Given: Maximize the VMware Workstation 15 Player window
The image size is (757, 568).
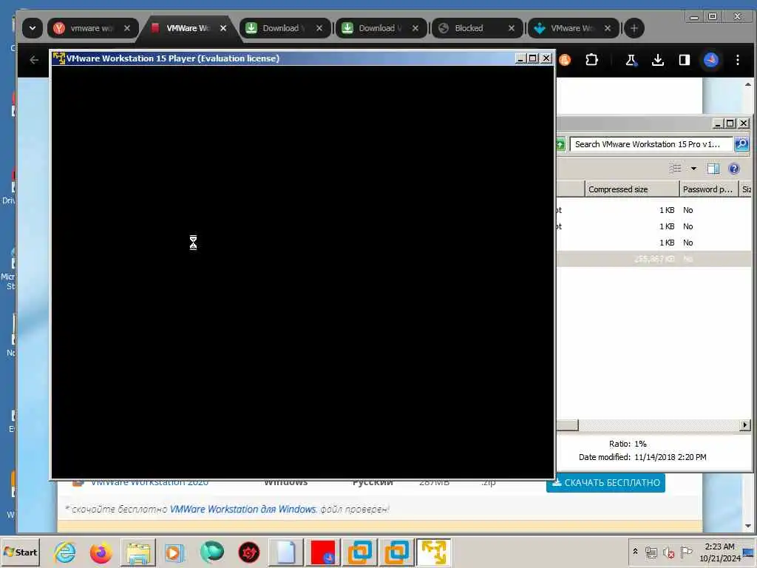Looking at the screenshot, I should pos(533,58).
